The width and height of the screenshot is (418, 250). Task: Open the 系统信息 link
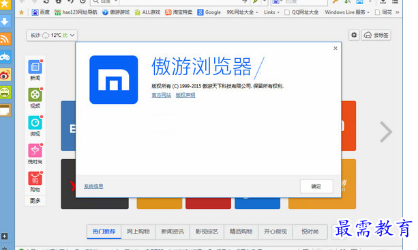coord(93,186)
